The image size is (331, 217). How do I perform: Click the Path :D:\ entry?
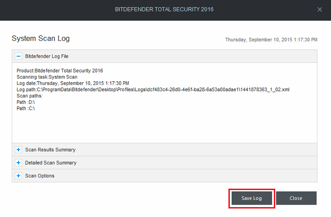pyautogui.click(x=26, y=102)
